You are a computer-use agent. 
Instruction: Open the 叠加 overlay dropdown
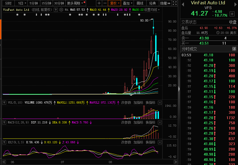[x=127, y=3]
